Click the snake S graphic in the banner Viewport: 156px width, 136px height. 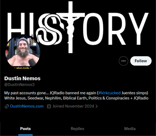[x=49, y=29]
